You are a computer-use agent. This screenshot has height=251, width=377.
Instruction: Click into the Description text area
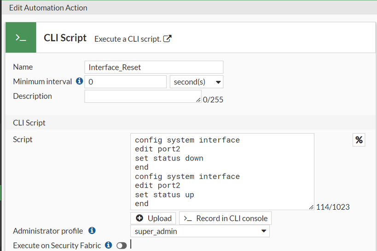(142, 96)
